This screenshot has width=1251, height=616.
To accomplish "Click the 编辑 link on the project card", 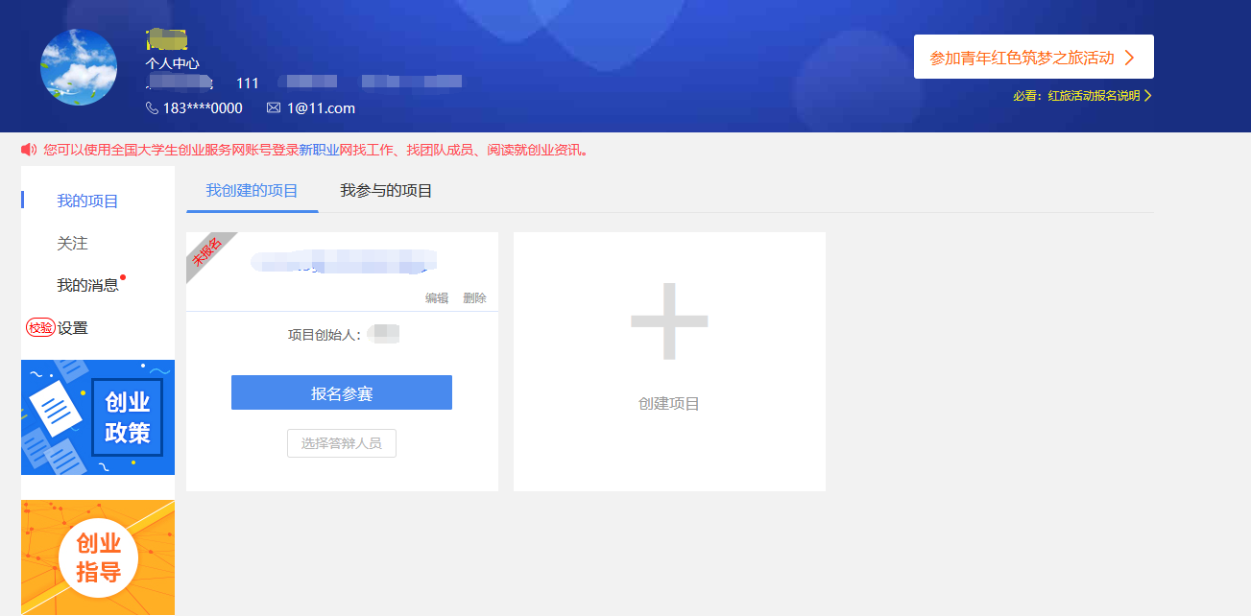I will [x=437, y=298].
